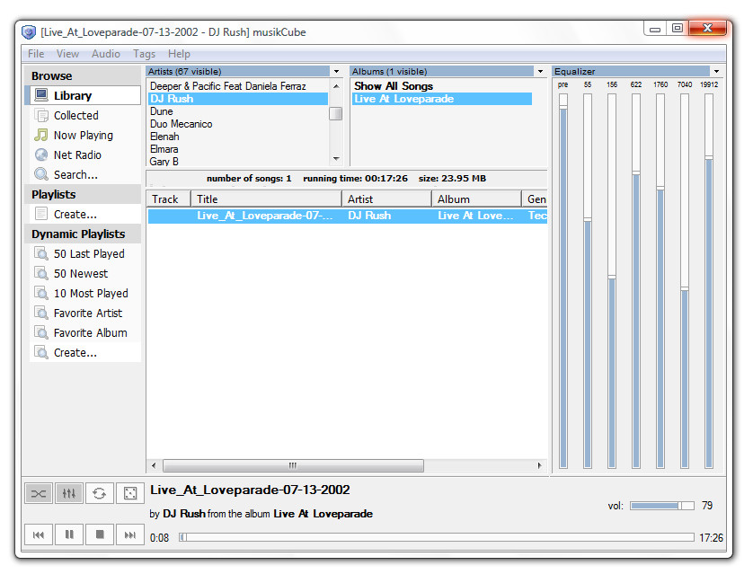
Task: Click the song list horizontal scrollbar thumb
Action: pyautogui.click(x=293, y=465)
